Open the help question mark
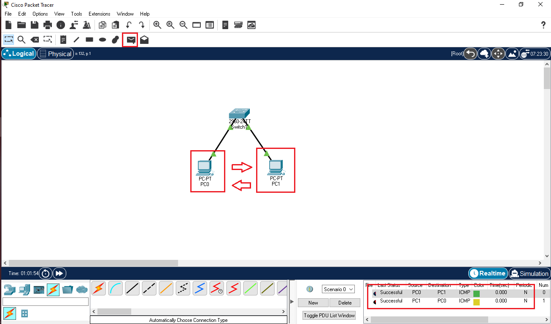The width and height of the screenshot is (551, 324). pos(543,25)
